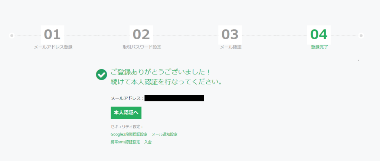
Task: Click the green checkmark success icon
Action: point(102,74)
